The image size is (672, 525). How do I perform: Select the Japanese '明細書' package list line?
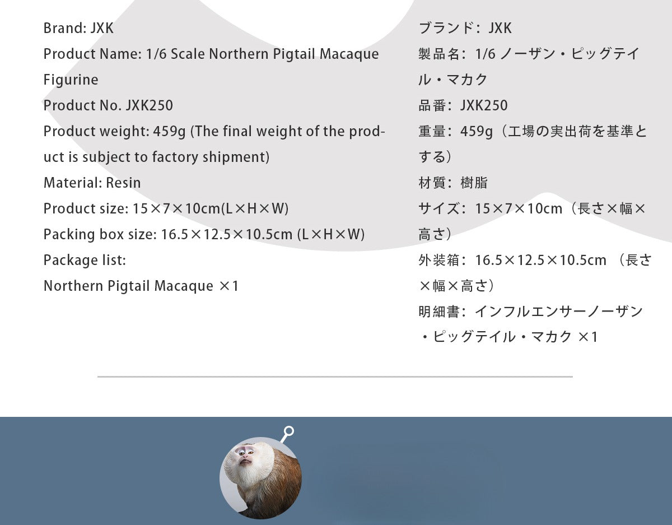[x=530, y=312]
